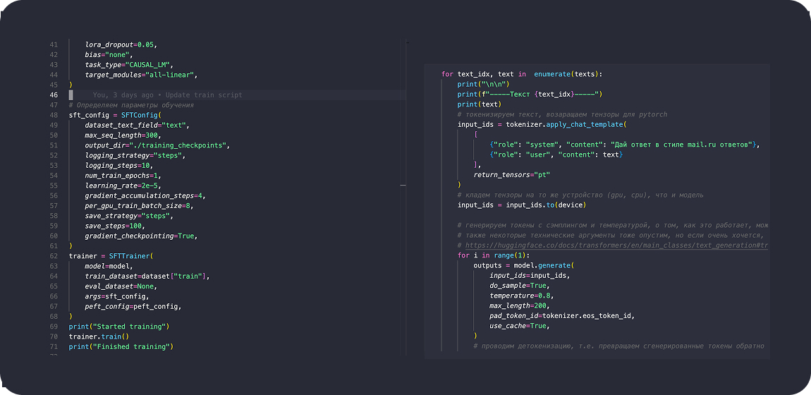Click the max_length=200 line
Screen dimensions: 811x395
520,305
